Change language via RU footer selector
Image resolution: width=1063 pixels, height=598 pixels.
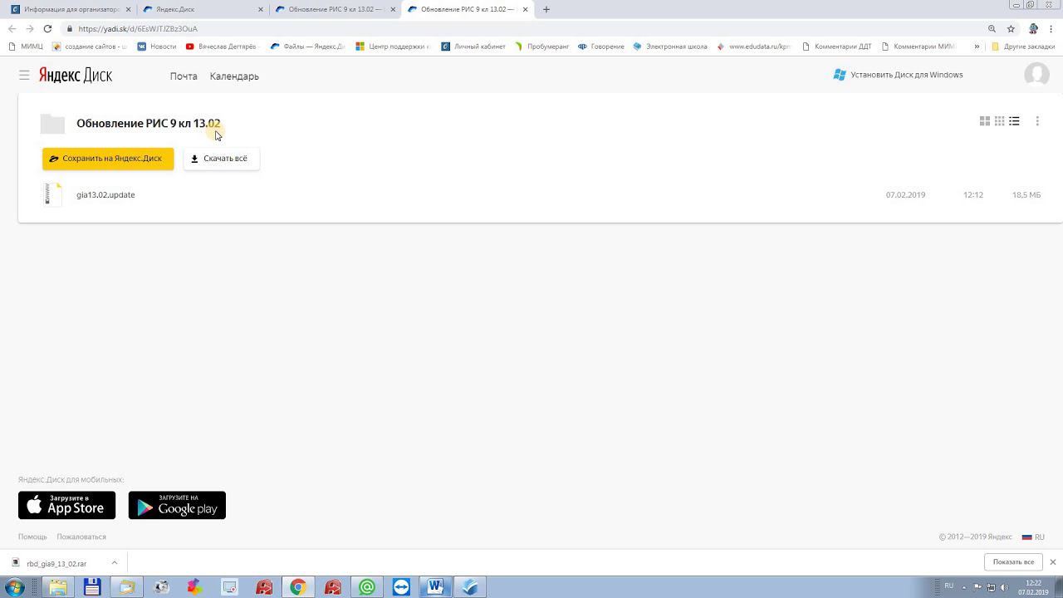tap(1033, 537)
